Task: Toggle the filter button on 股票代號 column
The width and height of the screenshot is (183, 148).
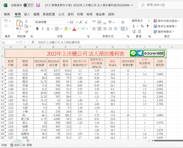Action: coord(15,67)
